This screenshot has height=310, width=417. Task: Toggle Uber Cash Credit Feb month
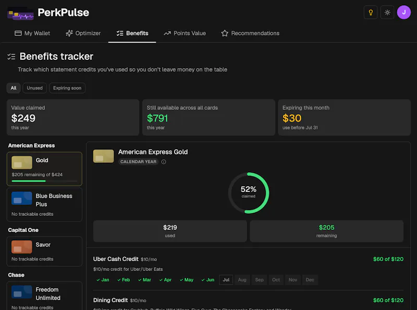[x=124, y=280]
